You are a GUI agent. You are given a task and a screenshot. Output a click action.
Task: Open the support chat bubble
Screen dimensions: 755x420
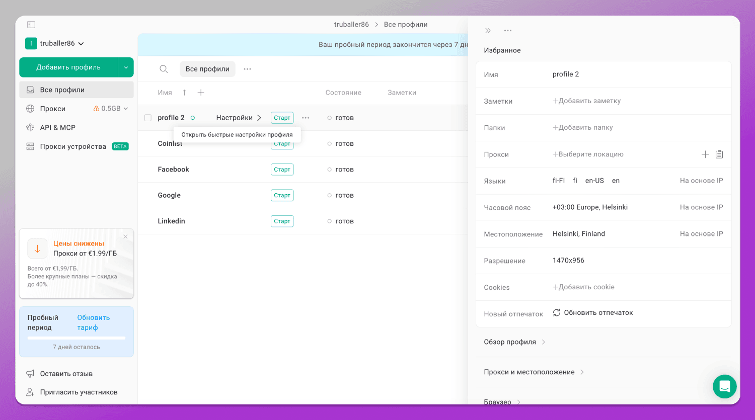pos(725,386)
